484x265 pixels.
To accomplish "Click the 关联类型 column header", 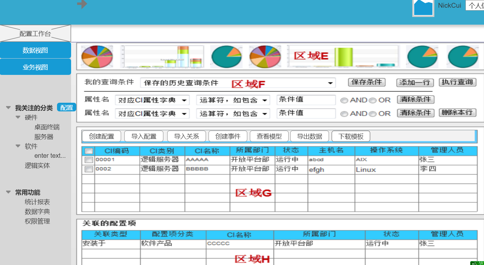I will [x=111, y=234].
